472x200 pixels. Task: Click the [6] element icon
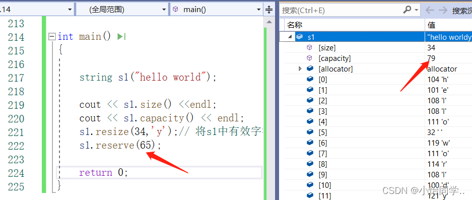pos(310,143)
